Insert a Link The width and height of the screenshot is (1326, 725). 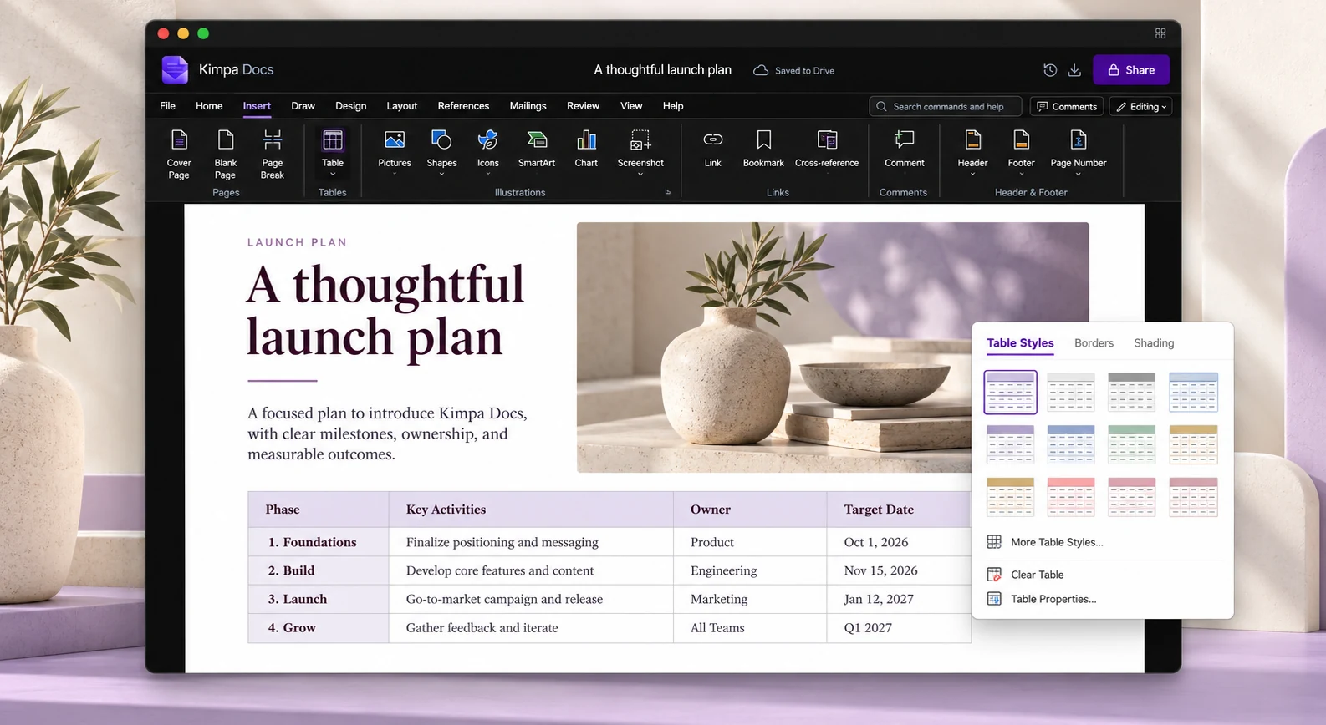point(712,150)
